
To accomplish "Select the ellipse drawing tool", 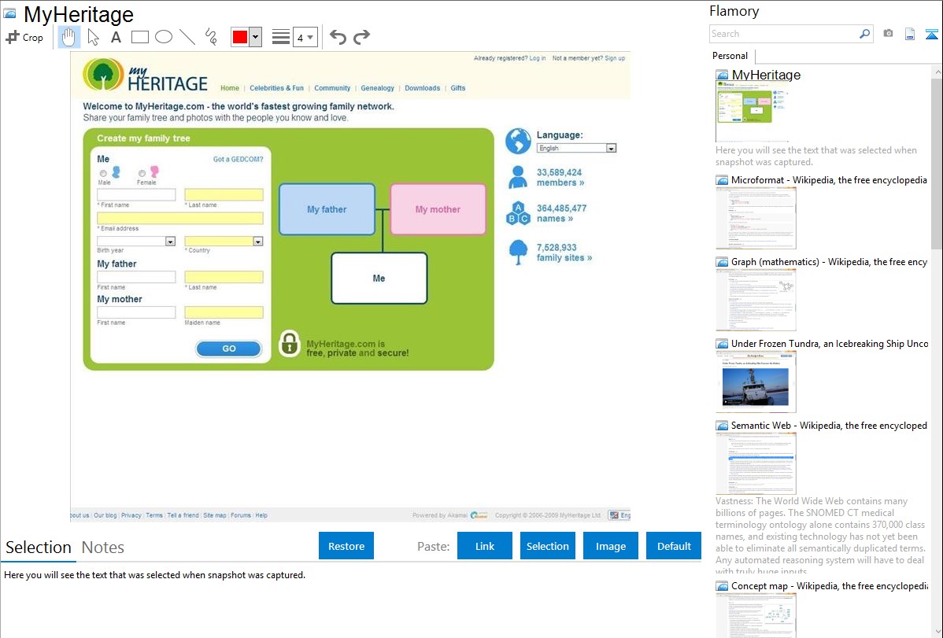I will [x=164, y=37].
